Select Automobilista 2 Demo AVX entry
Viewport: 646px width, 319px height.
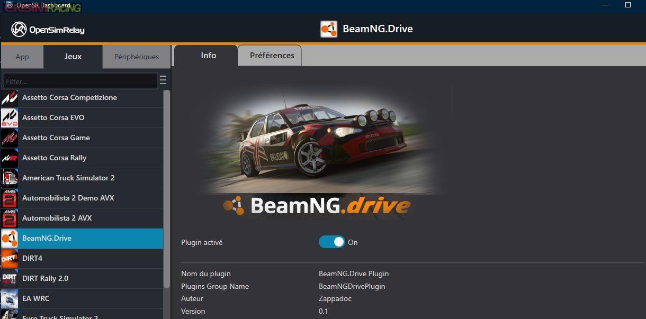pyautogui.click(x=82, y=198)
